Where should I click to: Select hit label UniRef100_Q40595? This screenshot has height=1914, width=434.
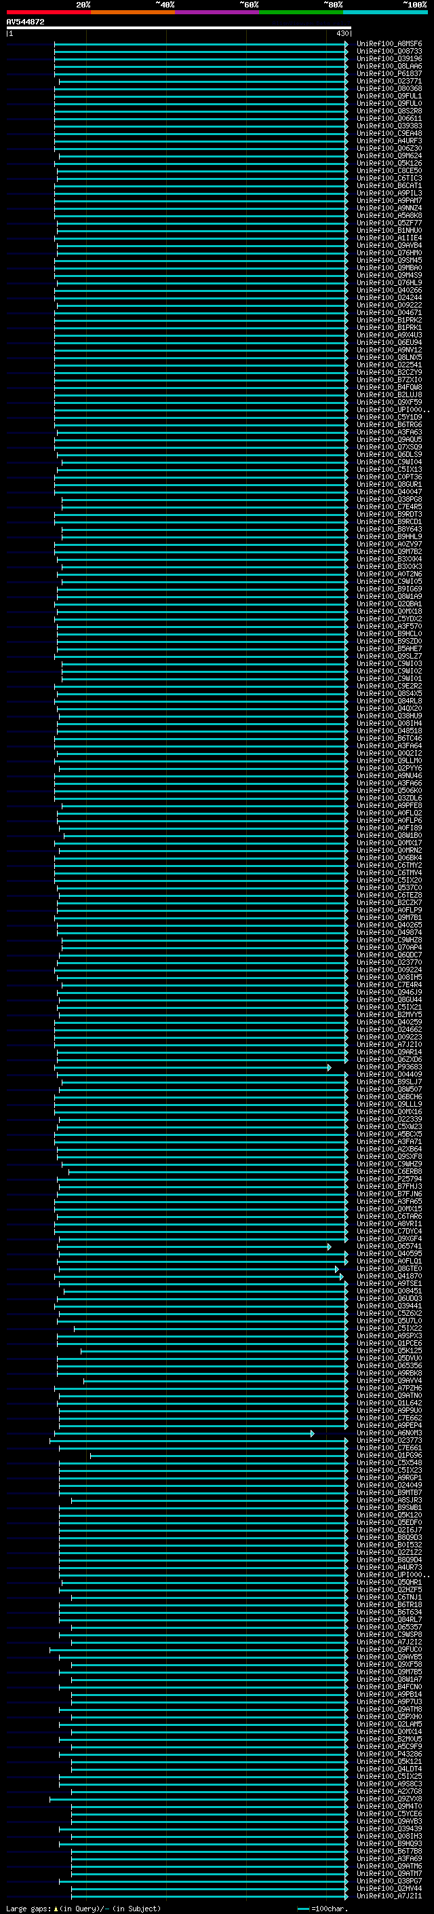click(389, 1254)
